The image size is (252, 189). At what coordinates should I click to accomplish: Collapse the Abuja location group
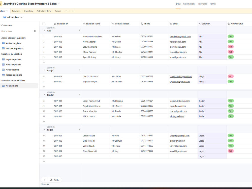point(45,70)
